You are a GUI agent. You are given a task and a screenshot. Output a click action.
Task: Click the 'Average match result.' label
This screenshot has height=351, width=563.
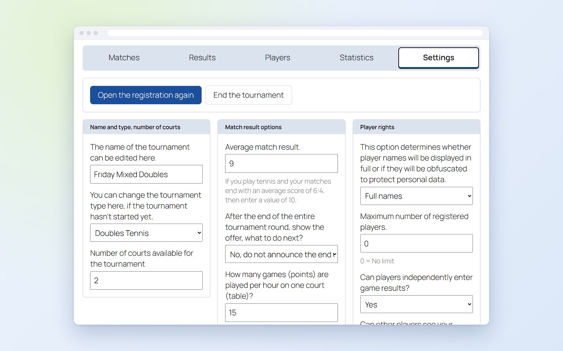click(263, 147)
